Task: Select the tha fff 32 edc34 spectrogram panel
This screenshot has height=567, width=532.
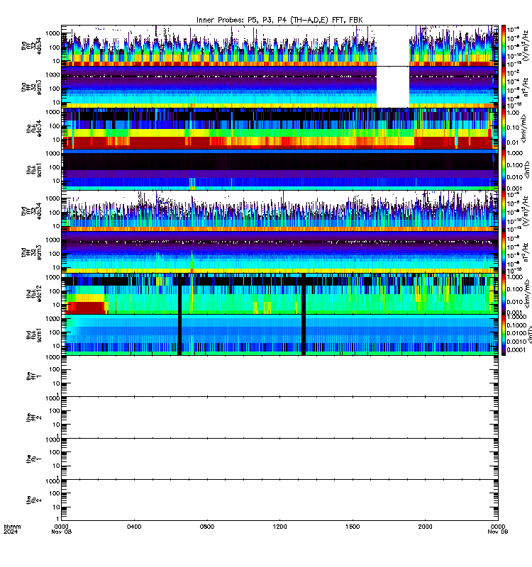Action: 279,45
